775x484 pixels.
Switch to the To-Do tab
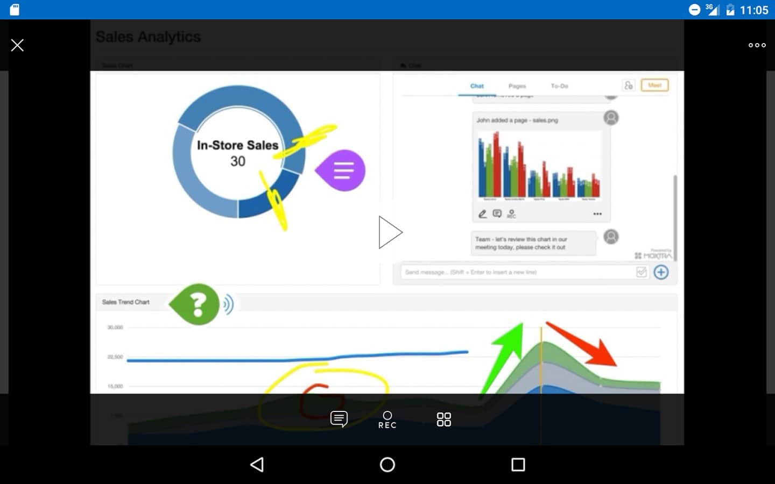point(559,86)
